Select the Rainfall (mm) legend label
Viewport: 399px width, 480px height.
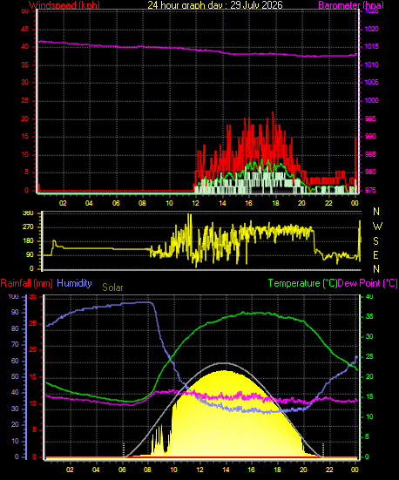27,283
